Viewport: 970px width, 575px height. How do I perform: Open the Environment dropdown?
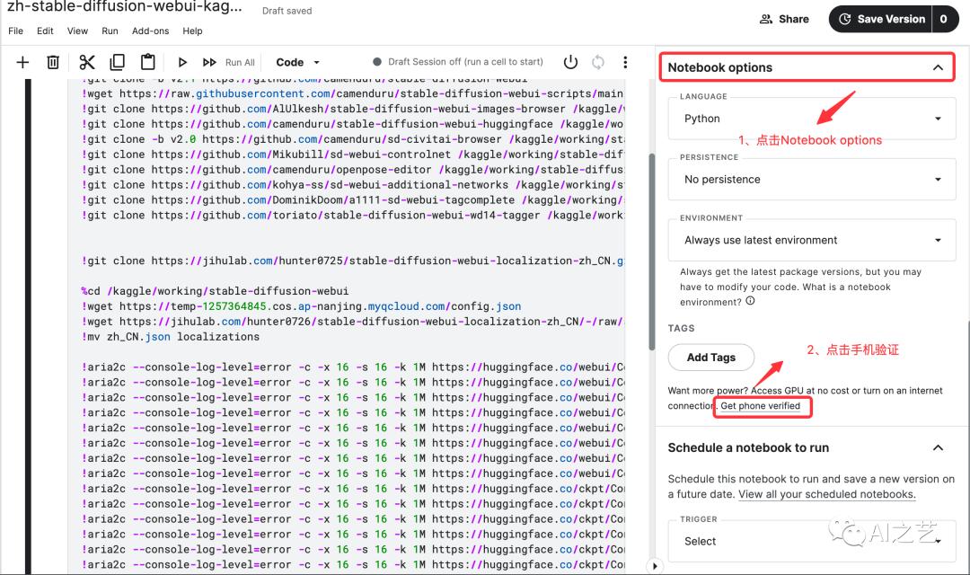806,240
